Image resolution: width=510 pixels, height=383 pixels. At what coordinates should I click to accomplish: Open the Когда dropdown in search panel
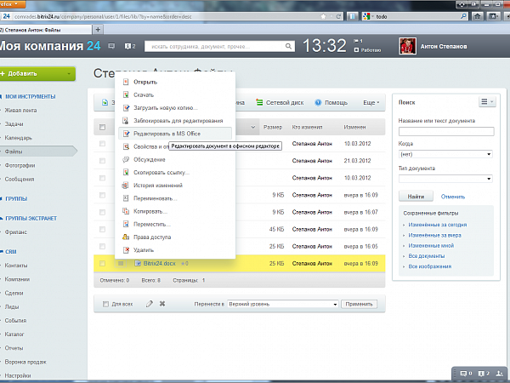click(445, 154)
